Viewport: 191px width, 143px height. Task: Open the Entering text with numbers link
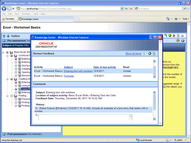(x=78, y=71)
